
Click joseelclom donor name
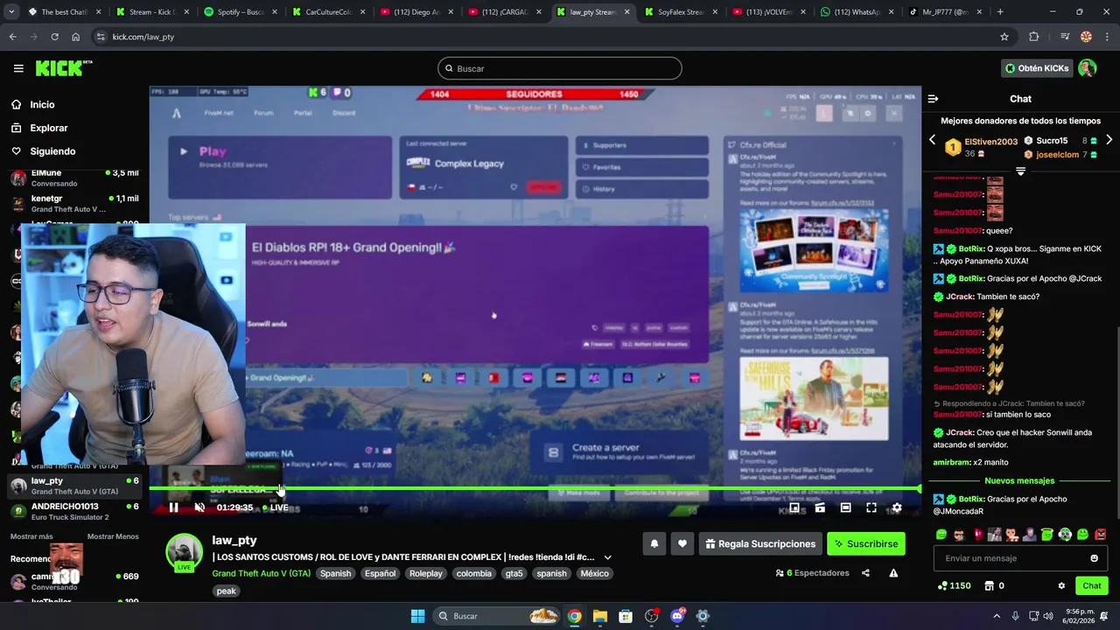click(1057, 155)
